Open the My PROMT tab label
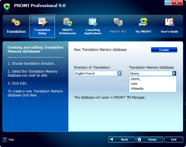The width and height of the screenshot is (186, 147). point(144,32)
